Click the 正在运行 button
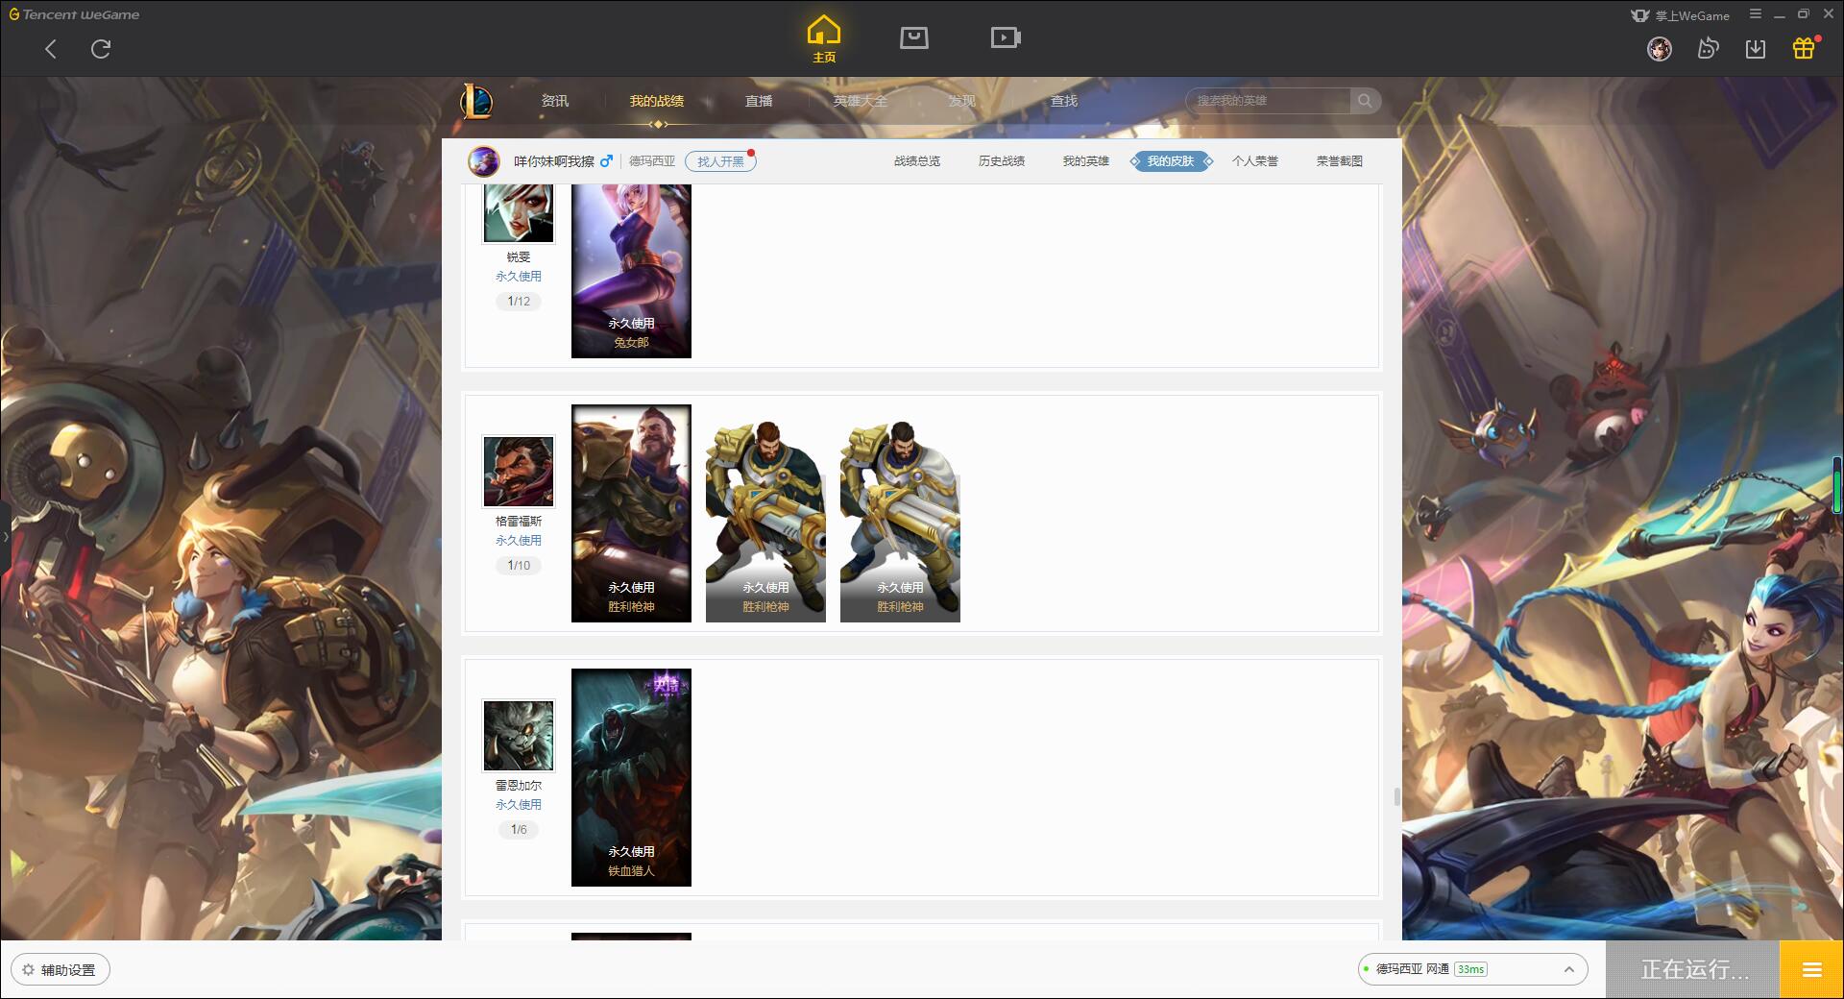Image resolution: width=1844 pixels, height=999 pixels. click(1693, 969)
